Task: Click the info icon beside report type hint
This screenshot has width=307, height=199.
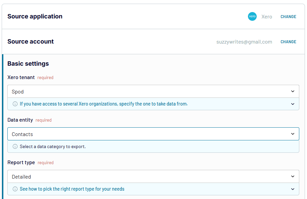Action: click(15, 189)
